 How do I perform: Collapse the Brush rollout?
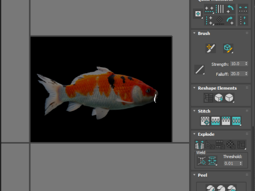(x=194, y=33)
